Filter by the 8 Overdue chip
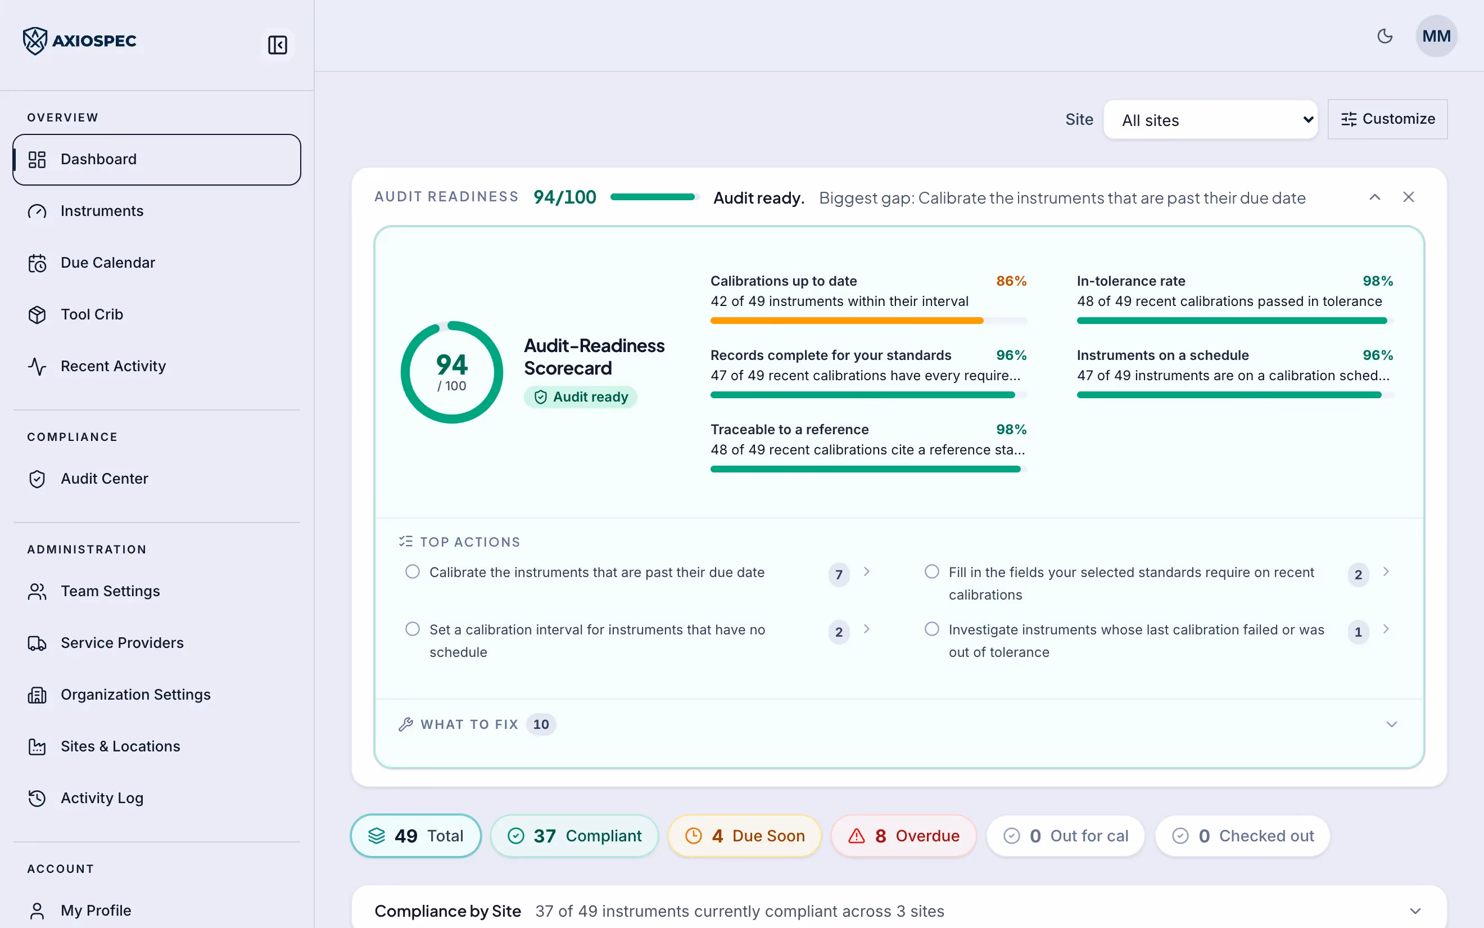Image resolution: width=1484 pixels, height=928 pixels. point(903,836)
